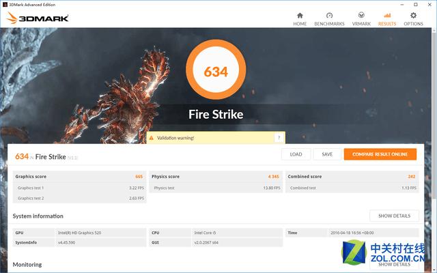The image size is (437, 273).
Task: Open the Home tab icon
Action: [x=300, y=16]
